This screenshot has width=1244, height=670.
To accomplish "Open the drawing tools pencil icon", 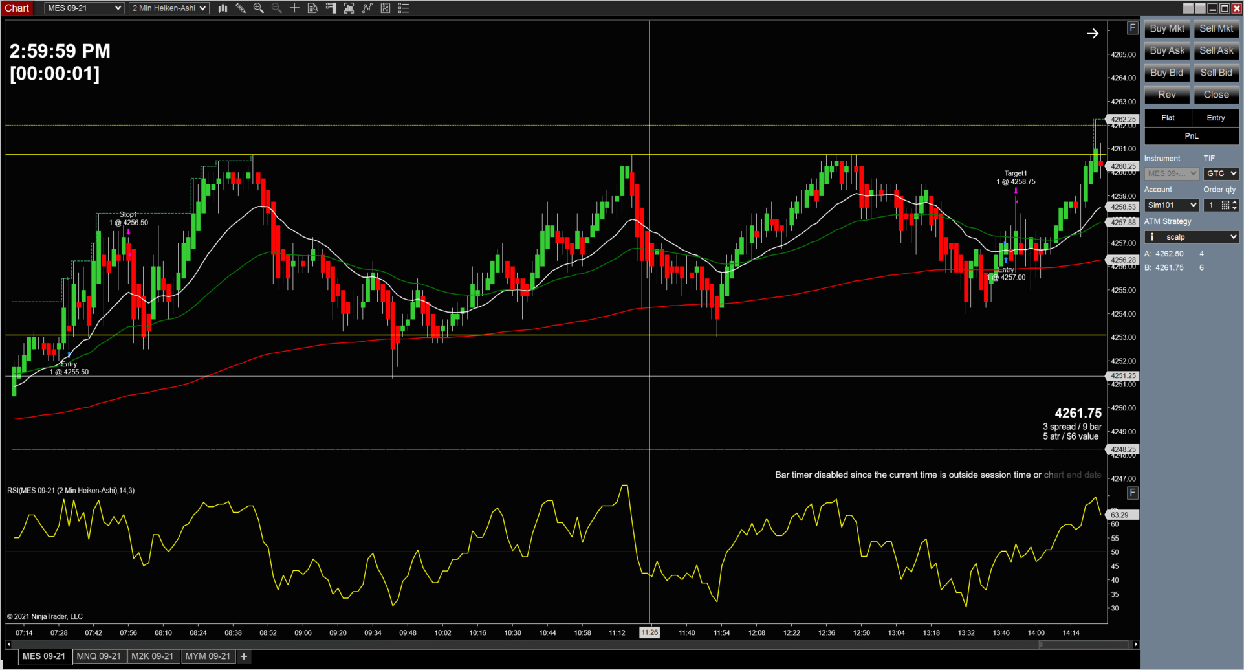I will (241, 8).
